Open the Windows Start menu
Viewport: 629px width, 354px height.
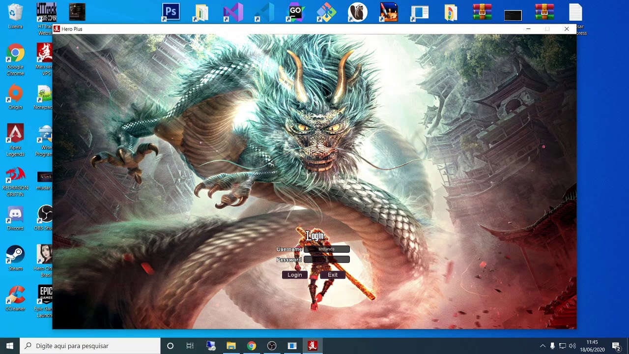(10, 346)
